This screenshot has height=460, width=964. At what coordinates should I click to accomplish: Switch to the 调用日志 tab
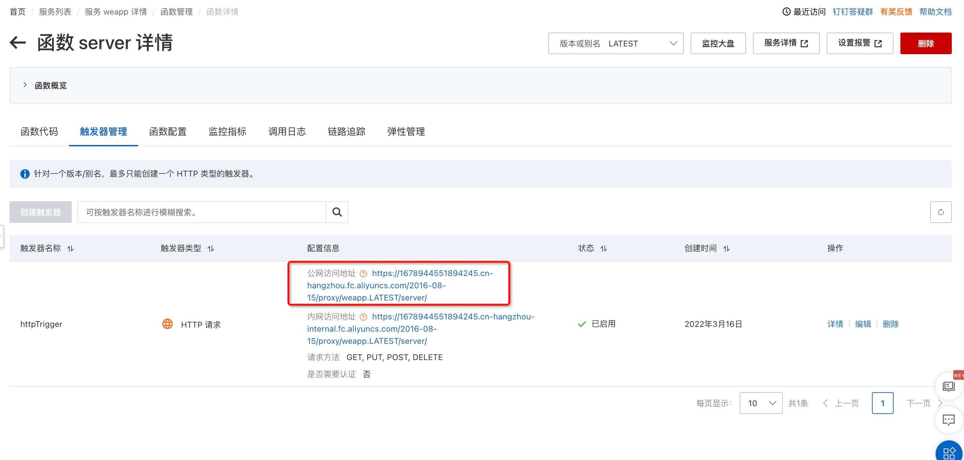(287, 131)
